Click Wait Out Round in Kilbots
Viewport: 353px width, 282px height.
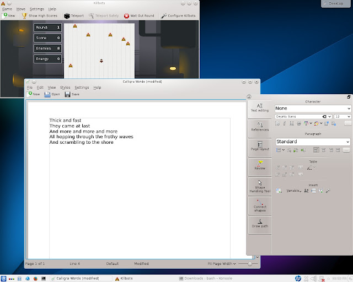tap(139, 16)
